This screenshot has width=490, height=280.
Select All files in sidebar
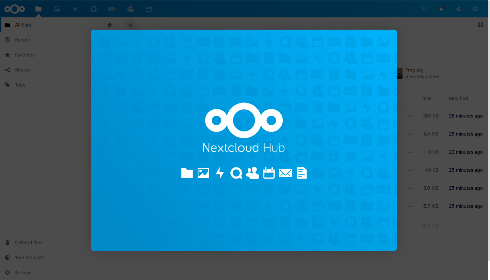pyautogui.click(x=51, y=25)
